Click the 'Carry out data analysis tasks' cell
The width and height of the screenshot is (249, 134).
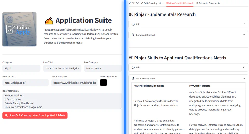coord(159,103)
